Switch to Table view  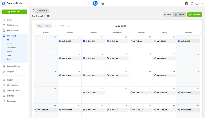click(x=167, y=14)
